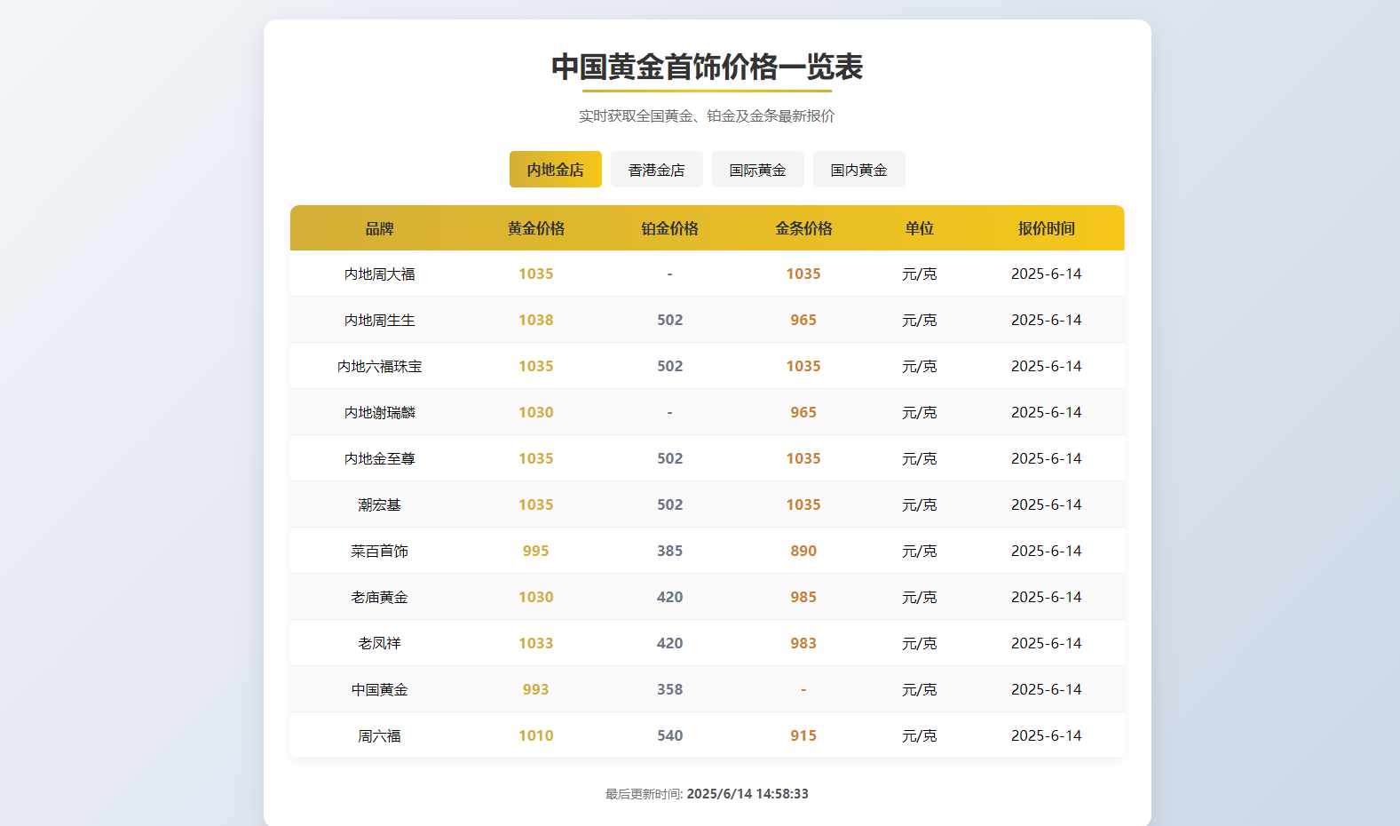Click platinum price 540 for 周六福
Viewport: 1400px width, 826px height.
tap(670, 735)
